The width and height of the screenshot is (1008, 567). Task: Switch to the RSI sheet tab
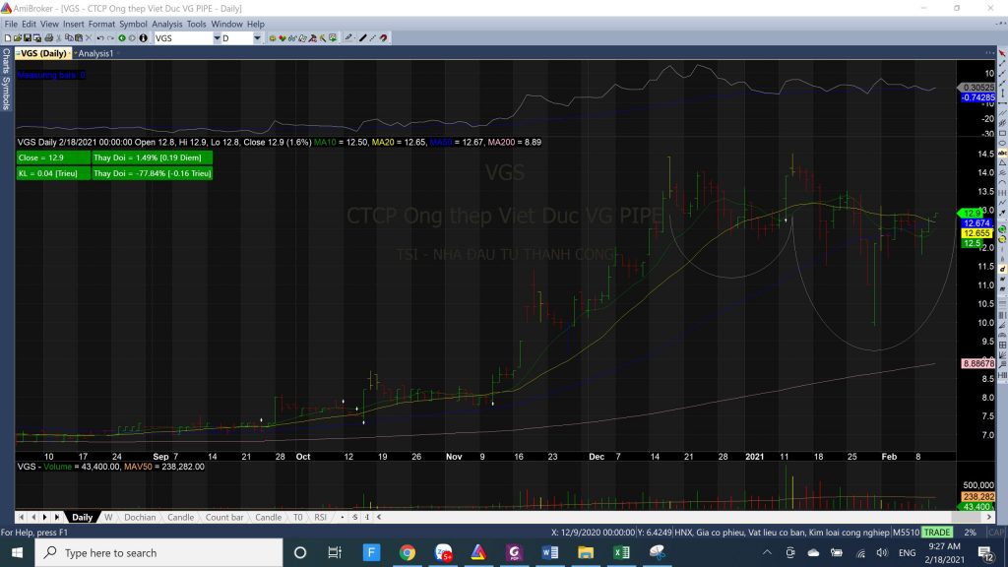pos(320,517)
